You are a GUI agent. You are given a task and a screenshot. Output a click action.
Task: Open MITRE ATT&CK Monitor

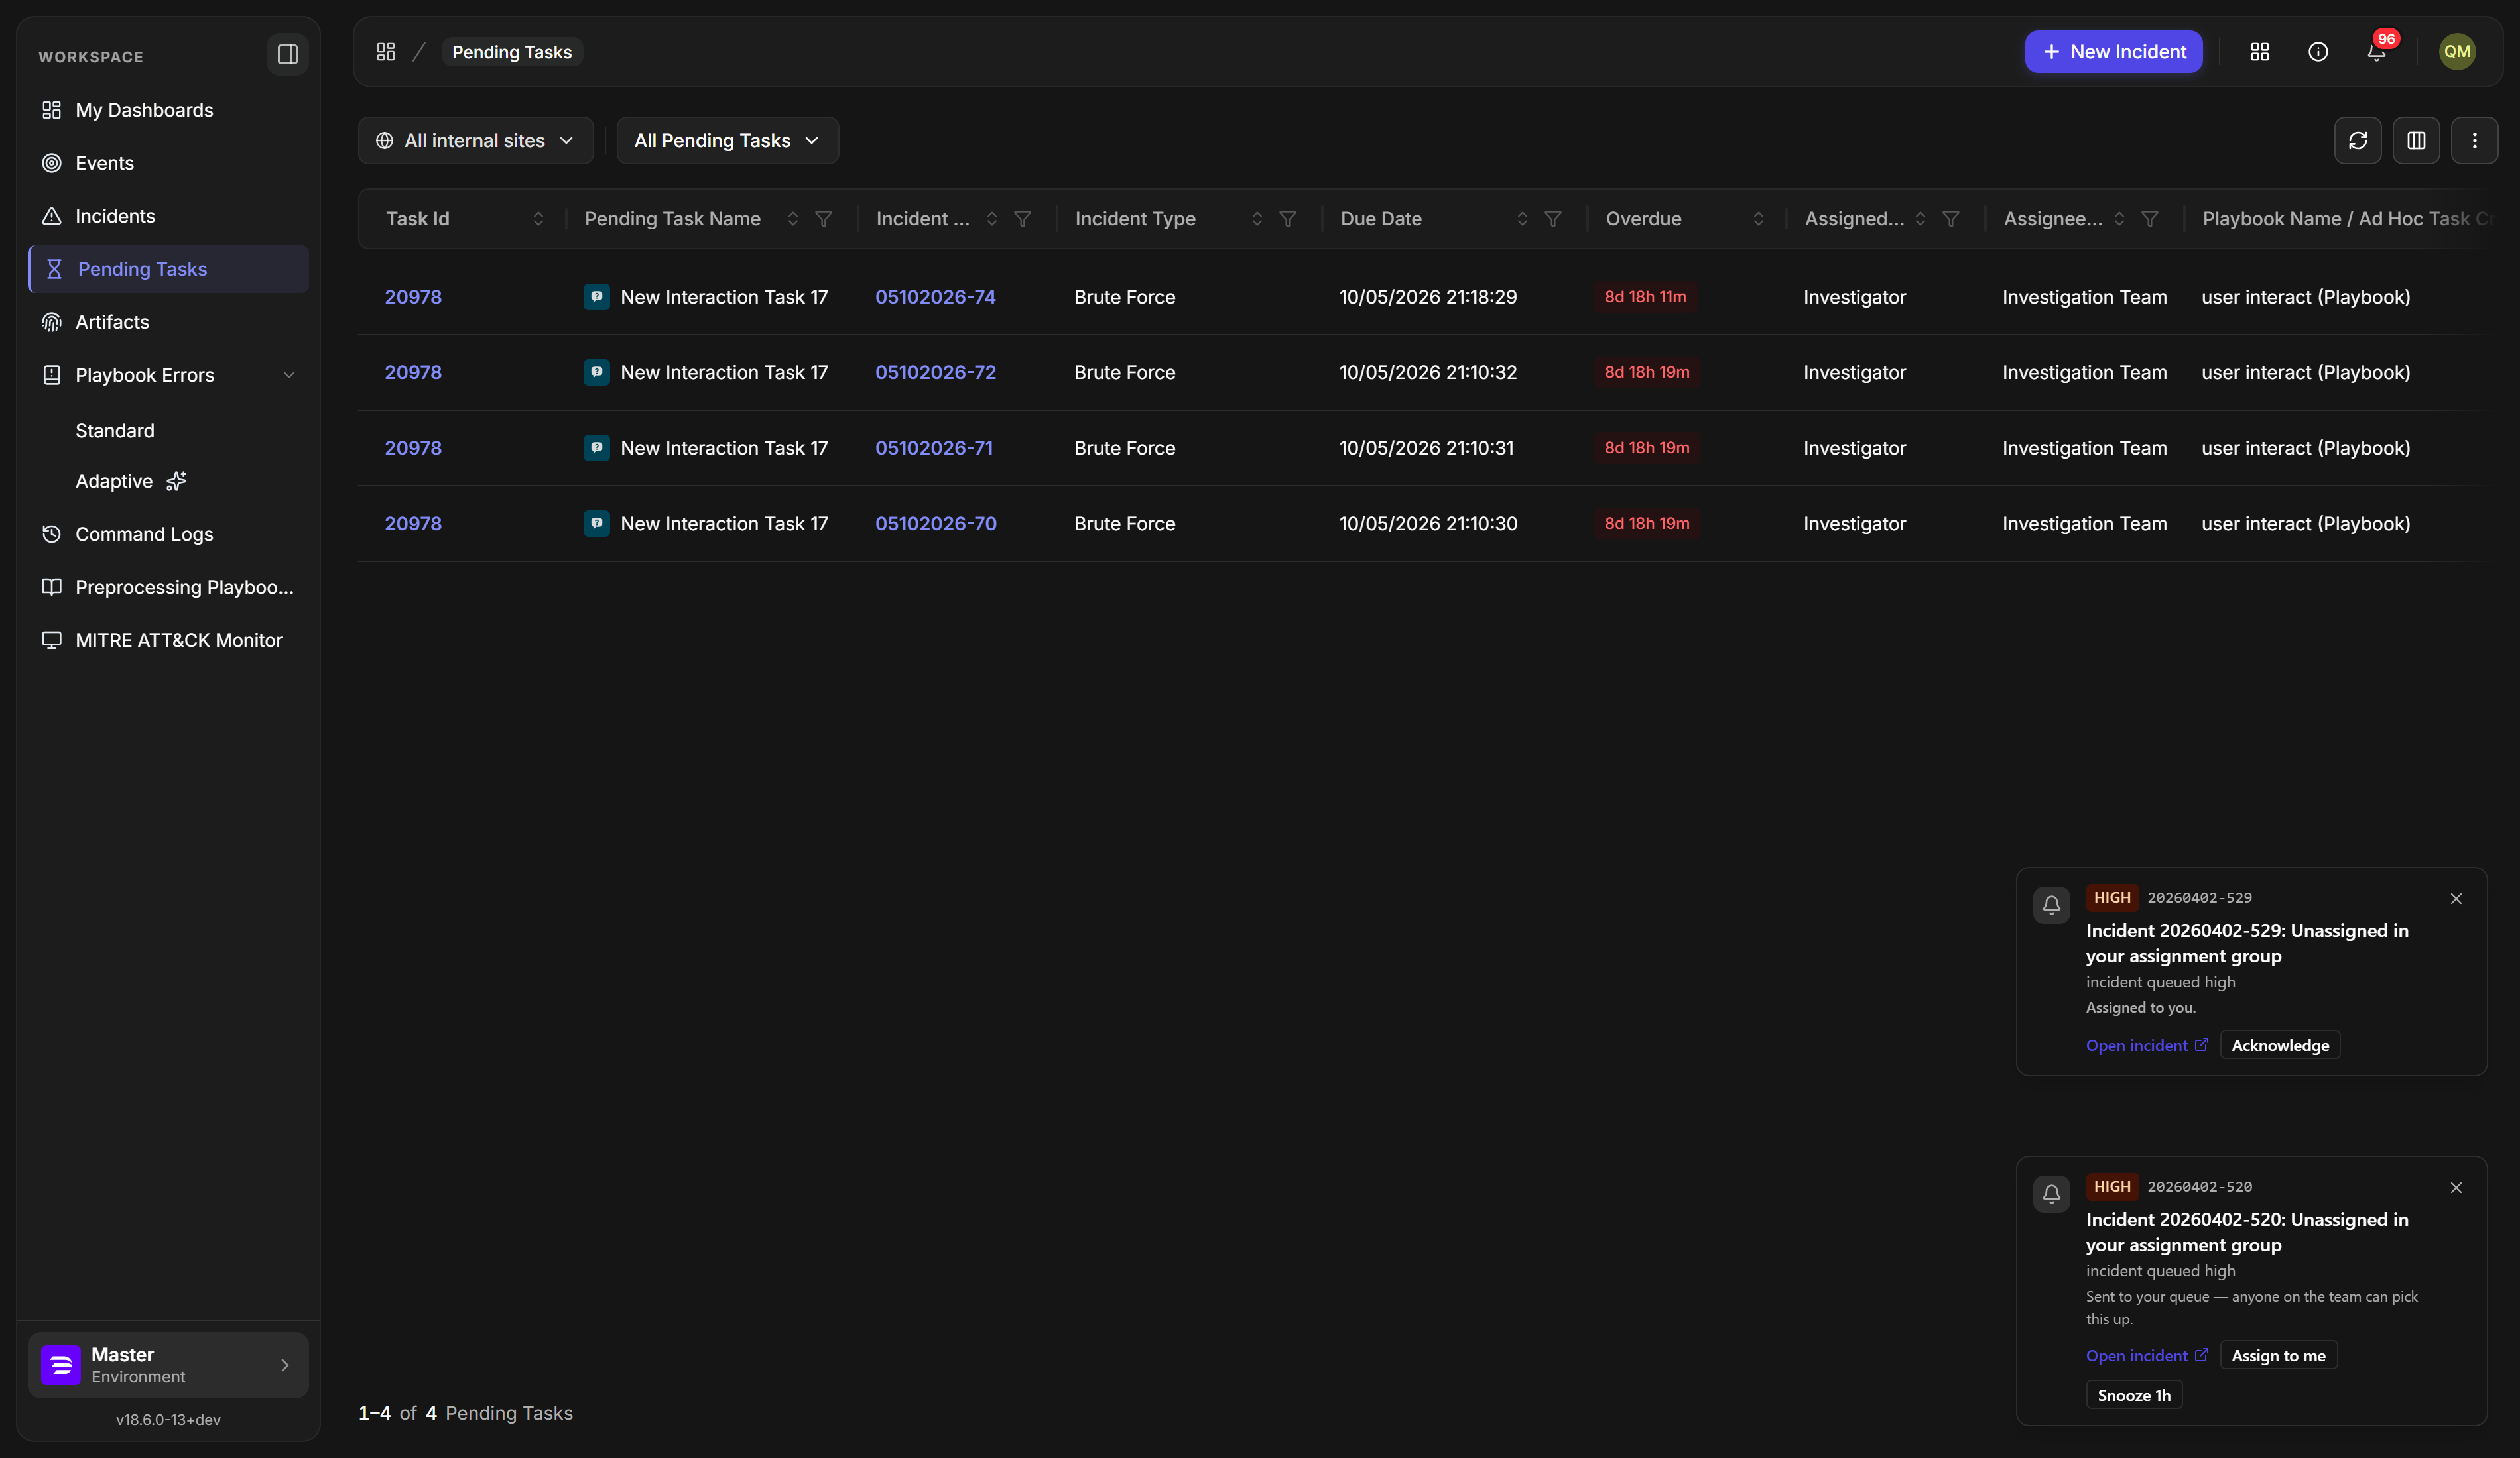point(169,640)
